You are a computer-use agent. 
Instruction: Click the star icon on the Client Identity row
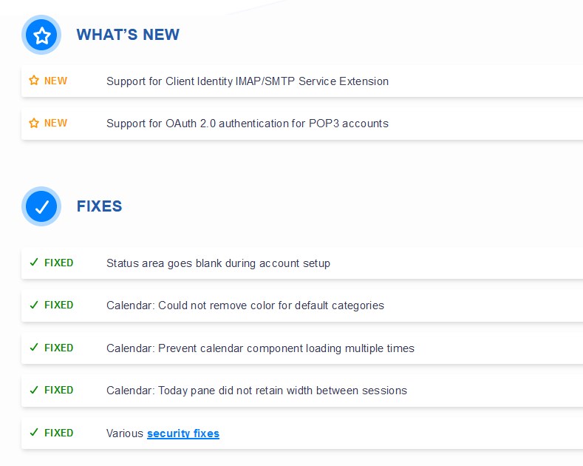click(x=33, y=81)
